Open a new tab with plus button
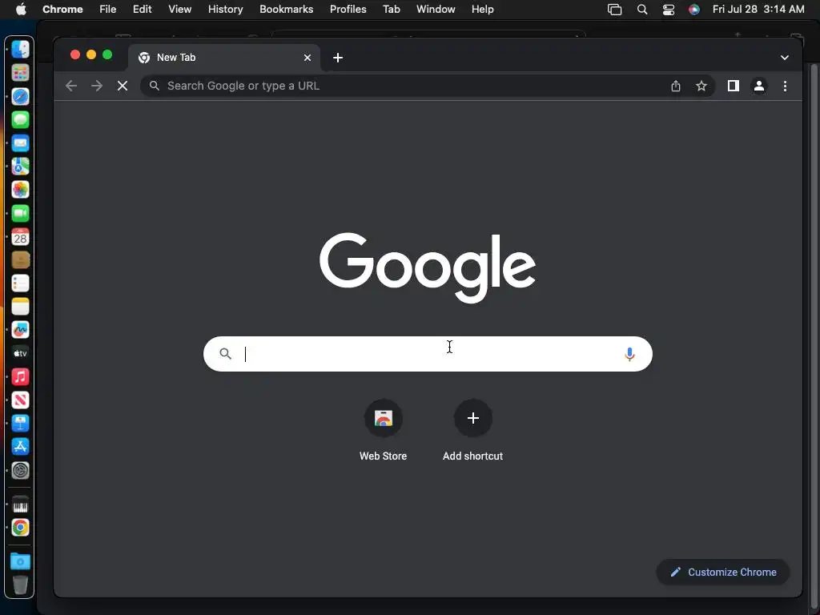Screen dimensions: 820x615 (338, 58)
